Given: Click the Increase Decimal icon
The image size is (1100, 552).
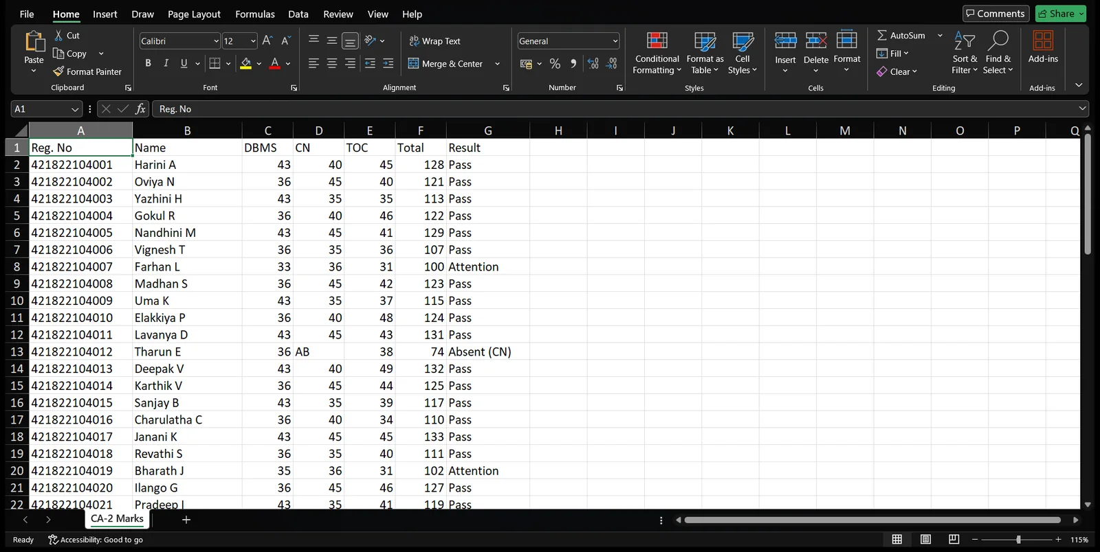Looking at the screenshot, I should tap(593, 64).
